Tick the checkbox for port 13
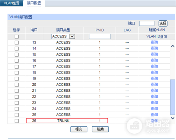The width and height of the screenshot is (176, 140). [x=17, y=43]
